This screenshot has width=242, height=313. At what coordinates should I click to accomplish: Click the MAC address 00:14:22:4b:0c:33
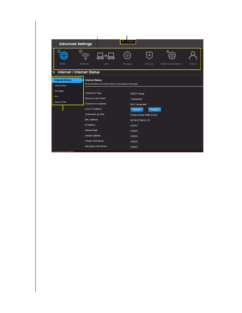pos(140,120)
